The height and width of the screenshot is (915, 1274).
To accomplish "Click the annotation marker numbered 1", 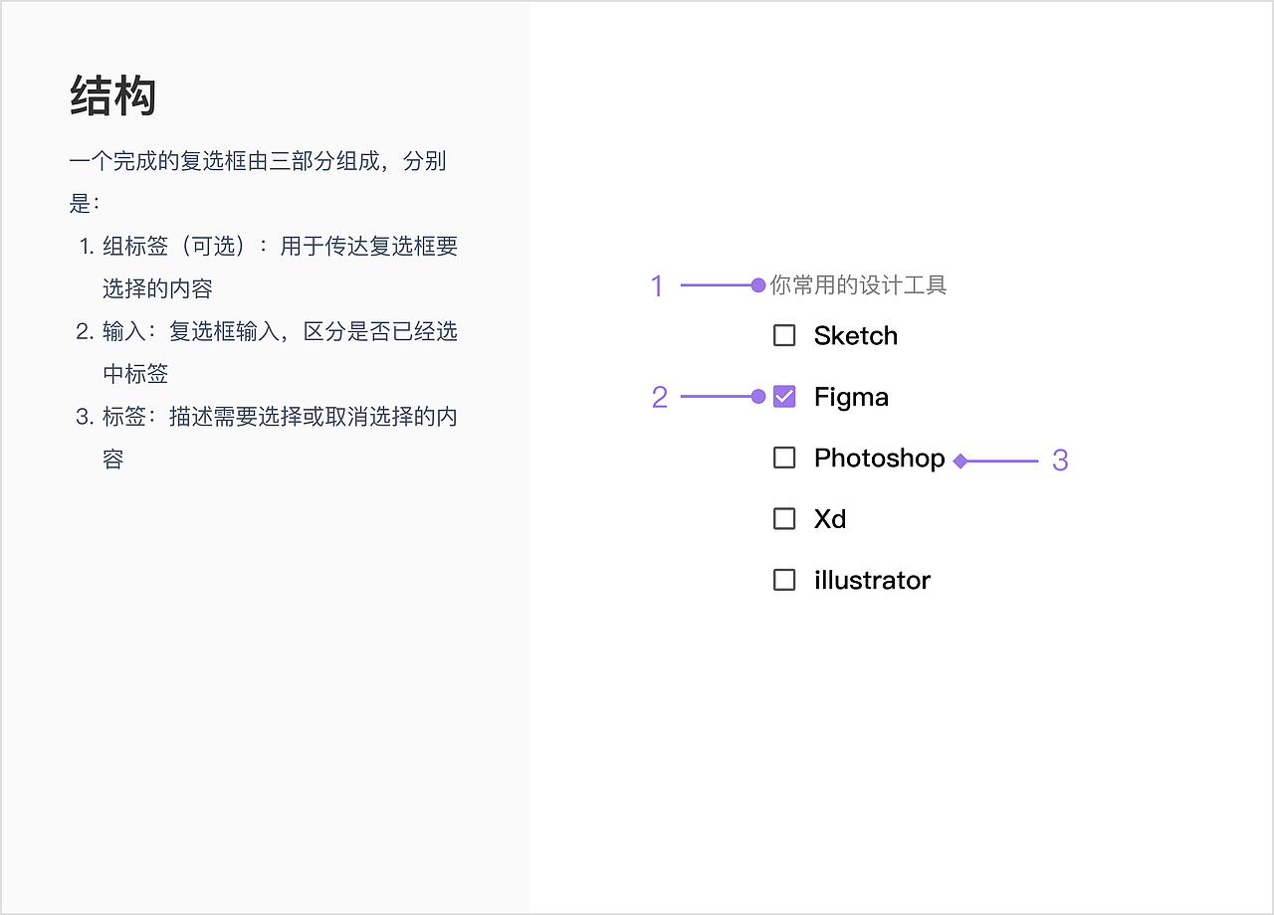I will [658, 285].
